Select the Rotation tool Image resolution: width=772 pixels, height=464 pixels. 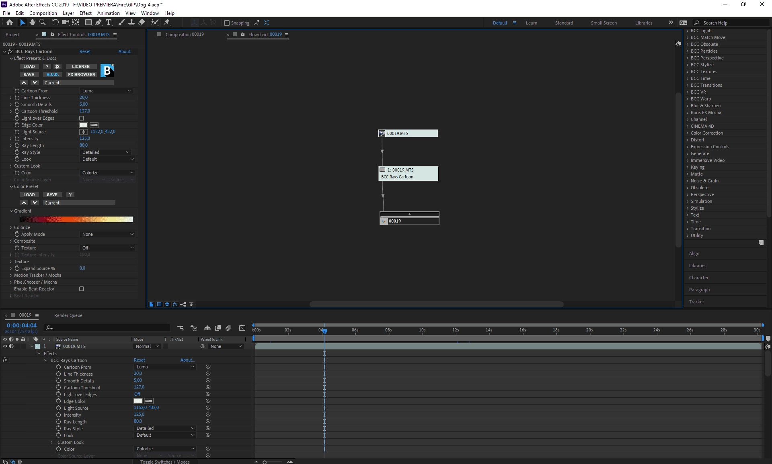click(55, 22)
